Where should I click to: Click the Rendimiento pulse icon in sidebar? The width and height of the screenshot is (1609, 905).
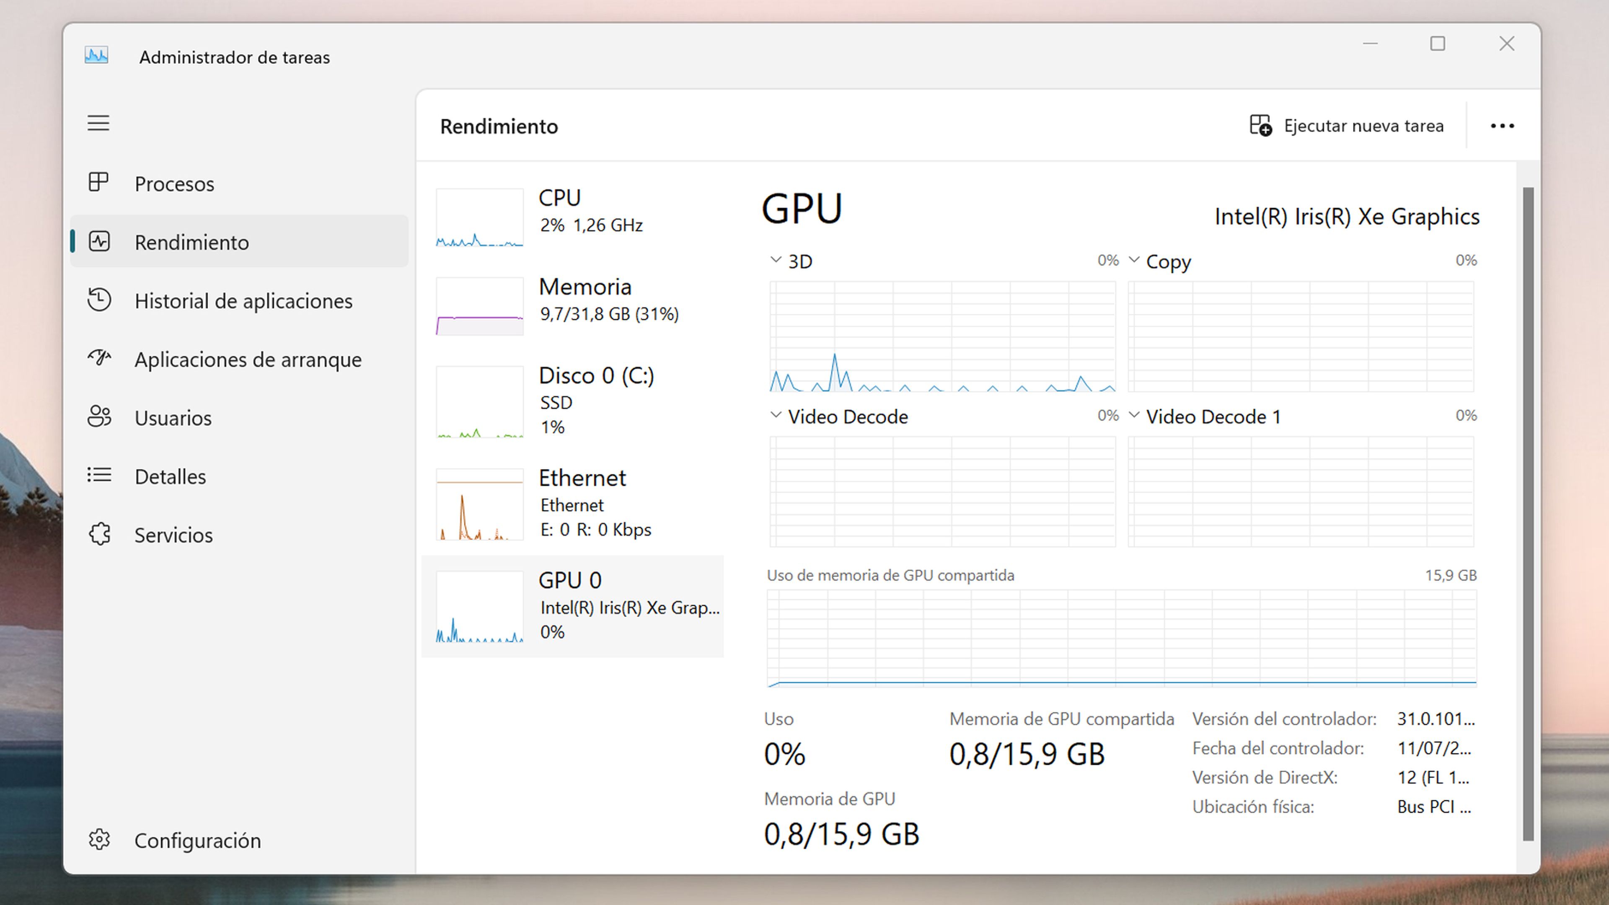pos(99,242)
